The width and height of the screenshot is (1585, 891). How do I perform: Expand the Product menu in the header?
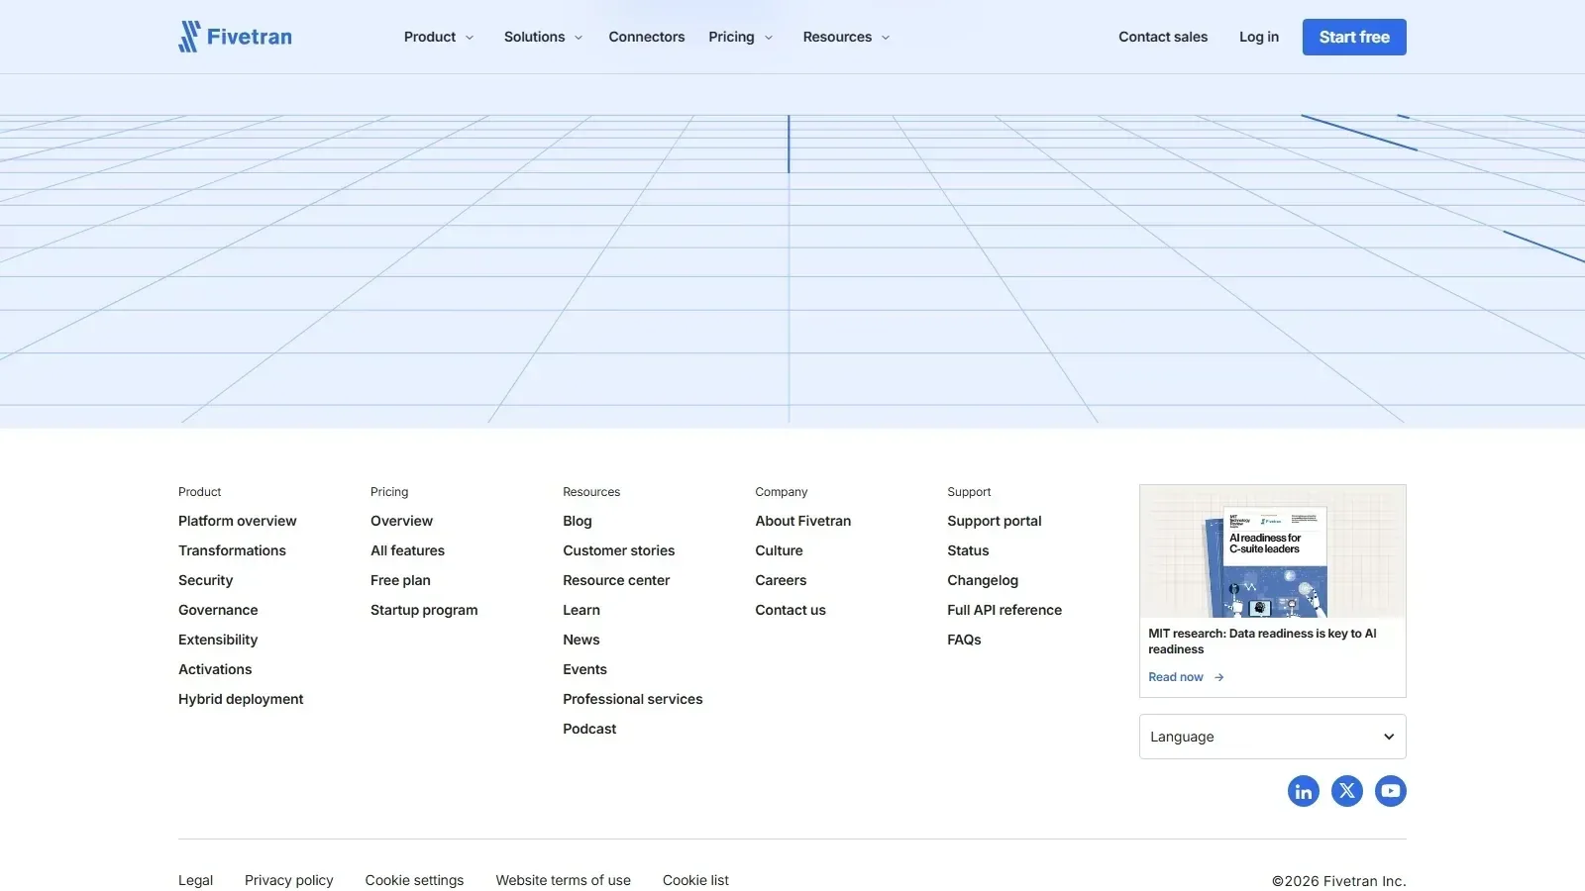tap(439, 37)
